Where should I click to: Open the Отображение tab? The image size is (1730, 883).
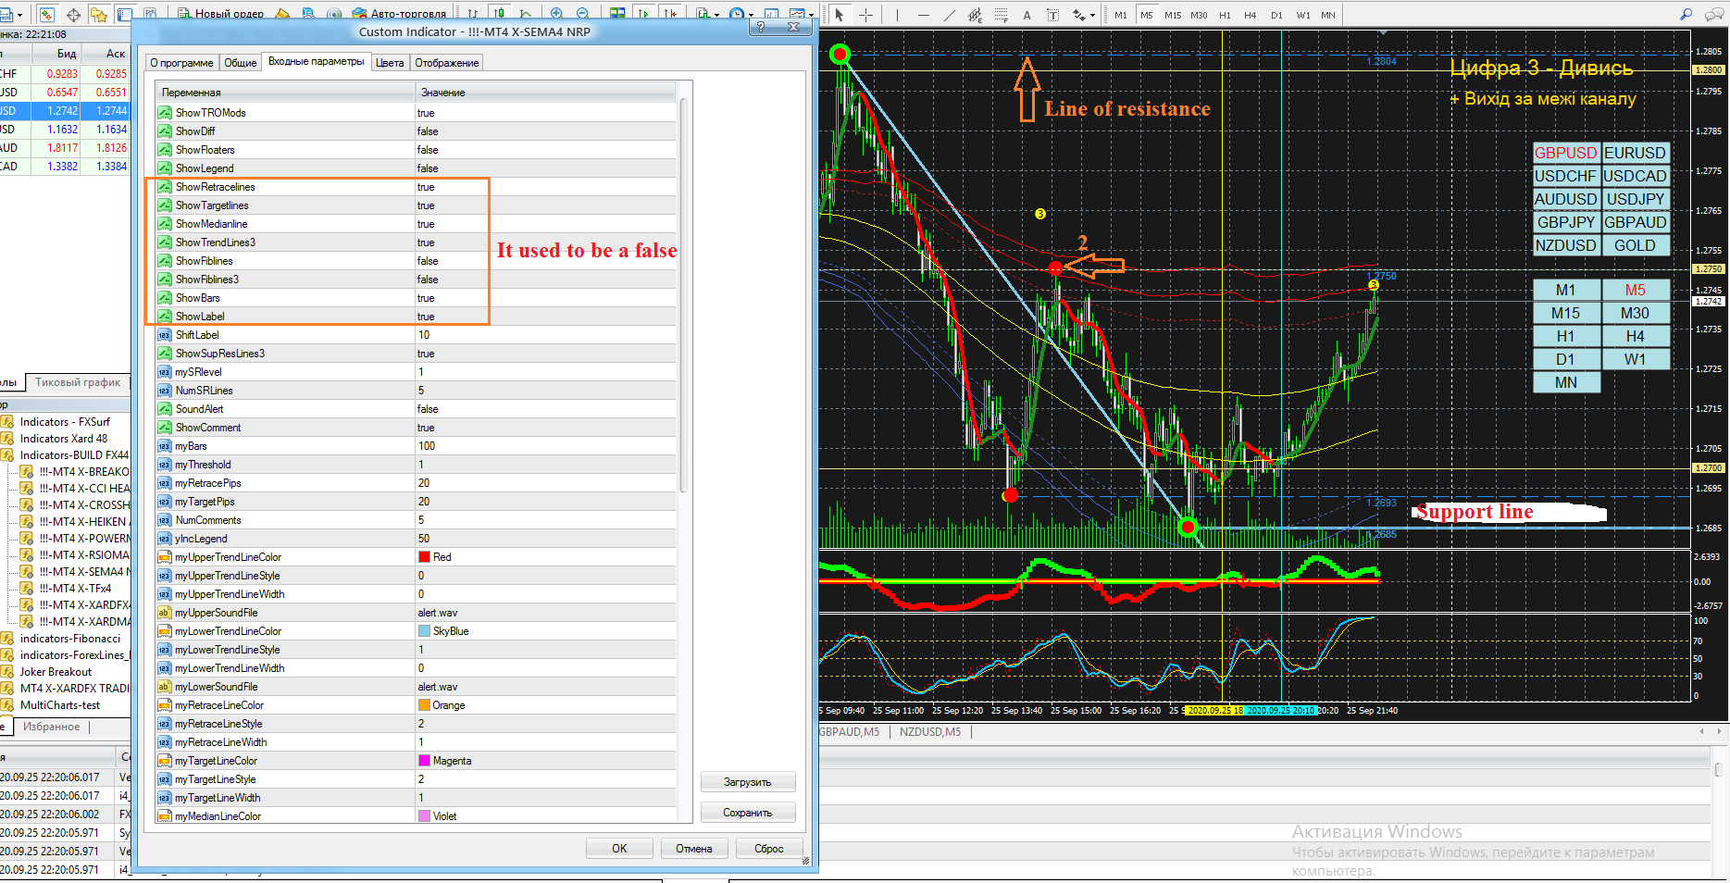(446, 63)
